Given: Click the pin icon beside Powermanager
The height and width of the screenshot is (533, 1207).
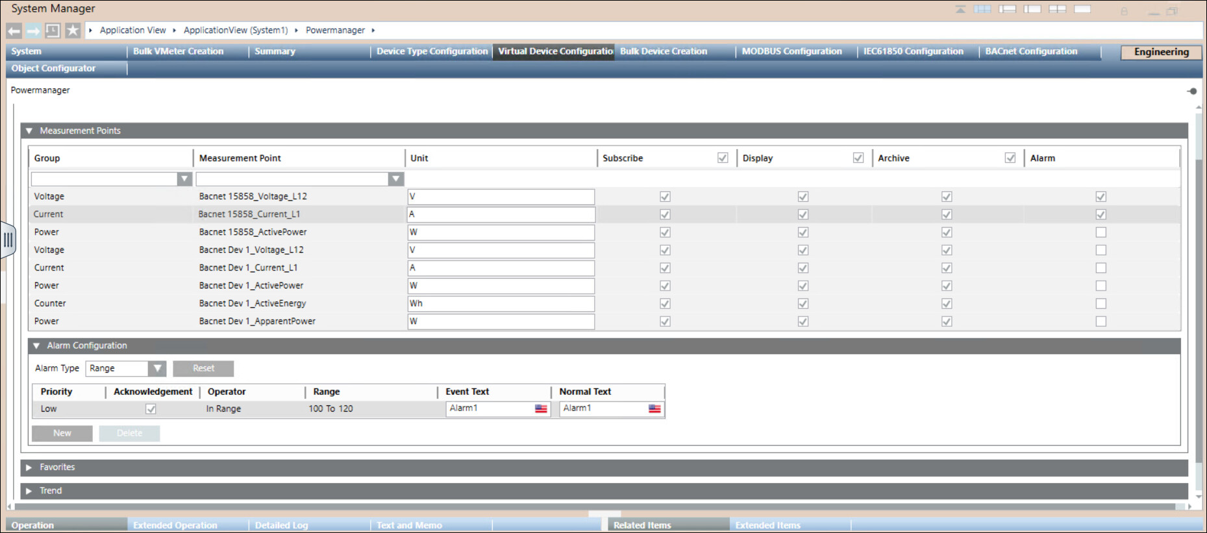Looking at the screenshot, I should coord(1192,91).
